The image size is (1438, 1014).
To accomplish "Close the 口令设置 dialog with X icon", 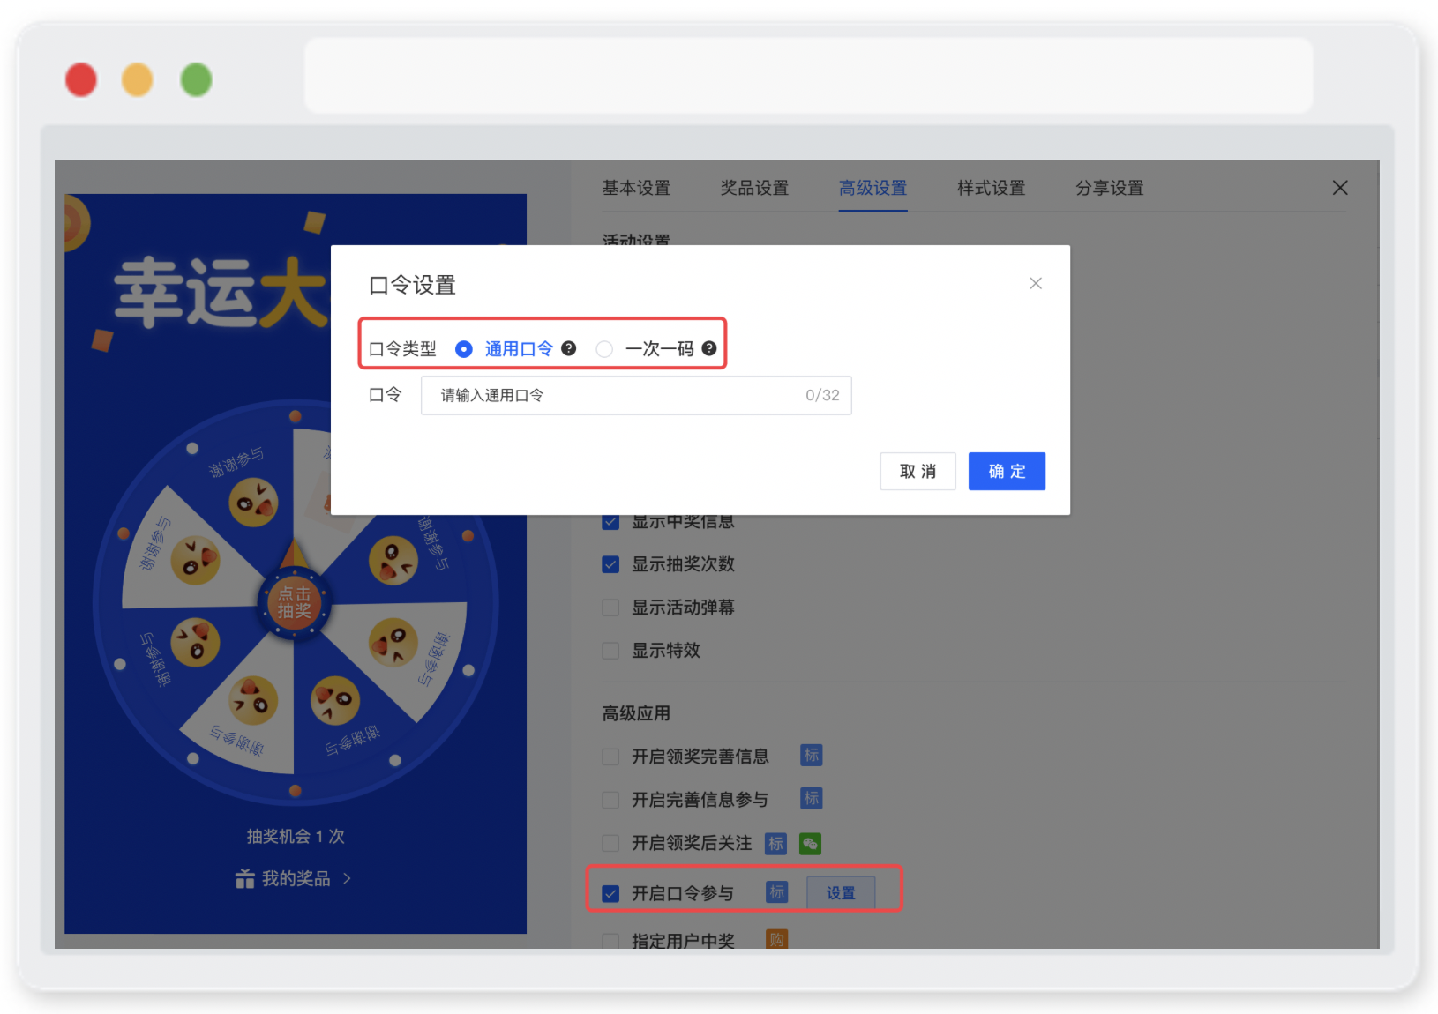I will [x=1036, y=283].
